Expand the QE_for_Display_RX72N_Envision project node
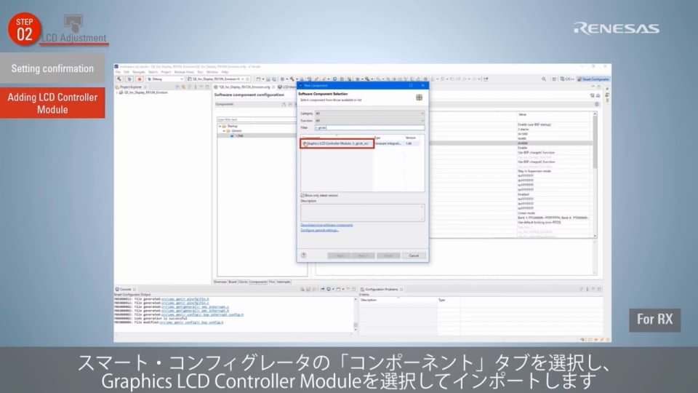Screen dimensions: 698x393 tap(118, 92)
